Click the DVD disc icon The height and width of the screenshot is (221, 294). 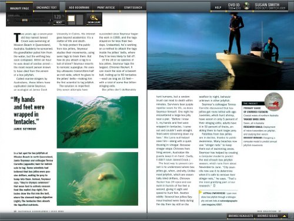[246, 6]
